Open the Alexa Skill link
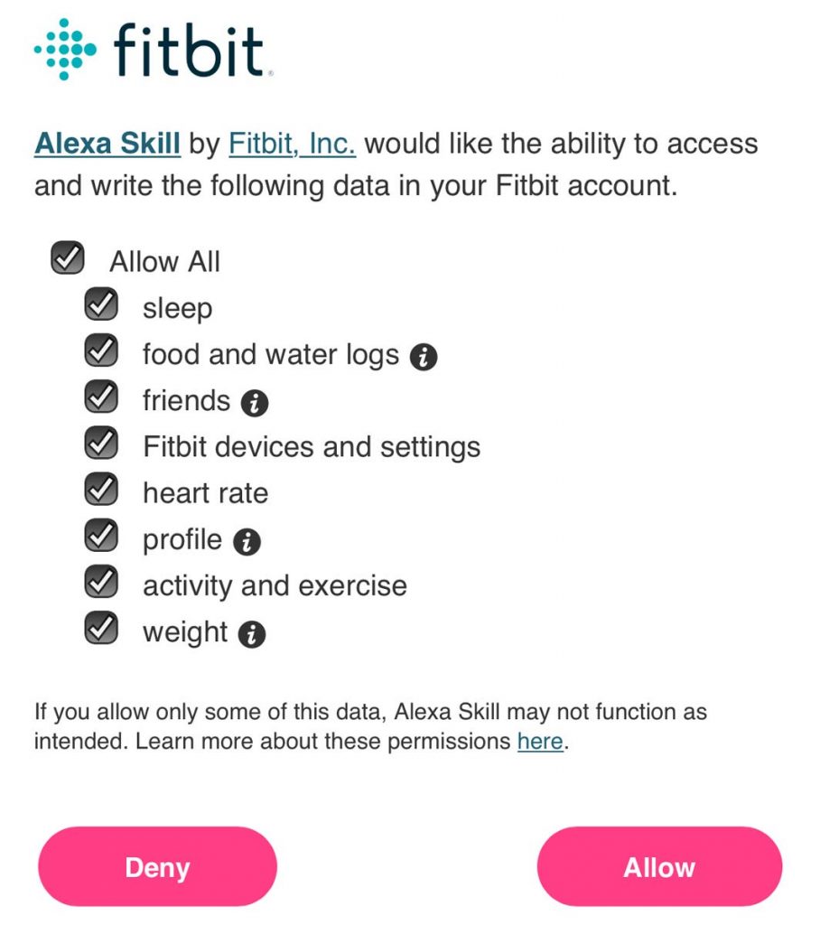820x925 pixels. (107, 144)
